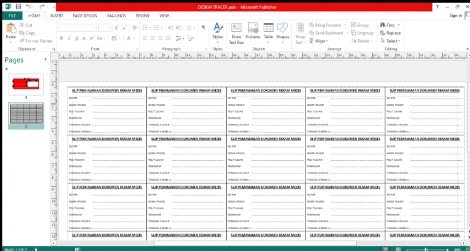Clear all formatting icon

134,28
